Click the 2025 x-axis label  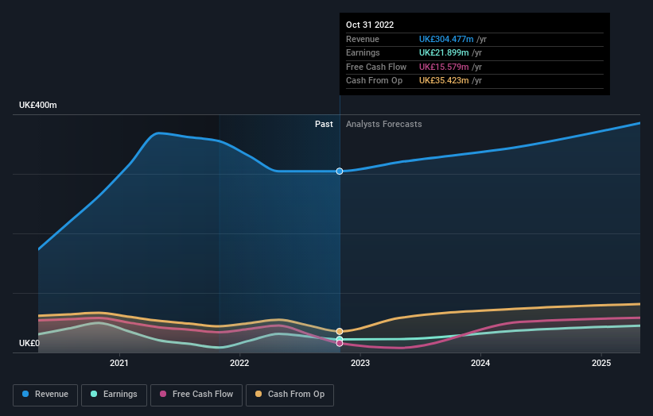pos(601,363)
